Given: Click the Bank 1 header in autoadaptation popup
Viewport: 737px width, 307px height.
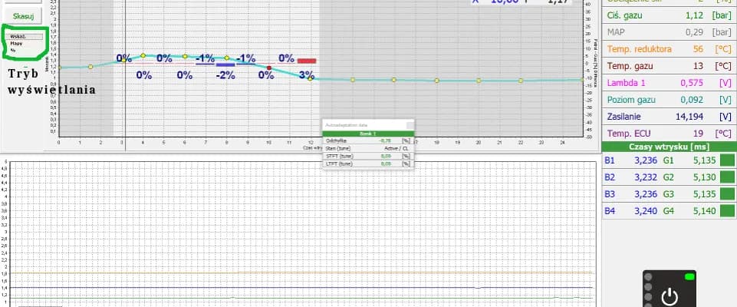Looking at the screenshot, I should pos(368,133).
